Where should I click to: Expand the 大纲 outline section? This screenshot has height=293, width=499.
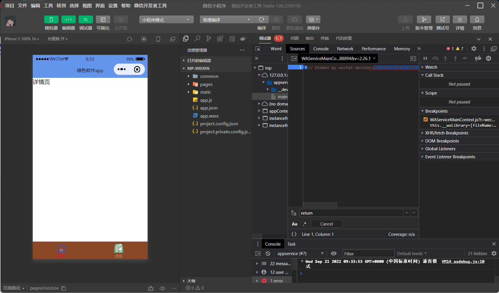191,281
